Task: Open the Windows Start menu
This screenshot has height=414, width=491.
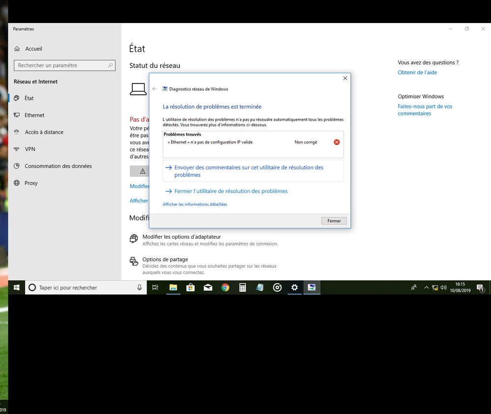Action: (17, 288)
